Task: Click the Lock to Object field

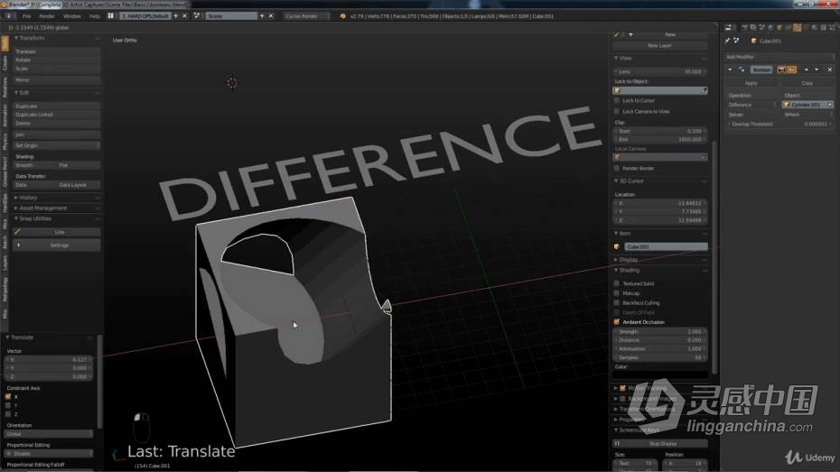Action: coord(659,91)
